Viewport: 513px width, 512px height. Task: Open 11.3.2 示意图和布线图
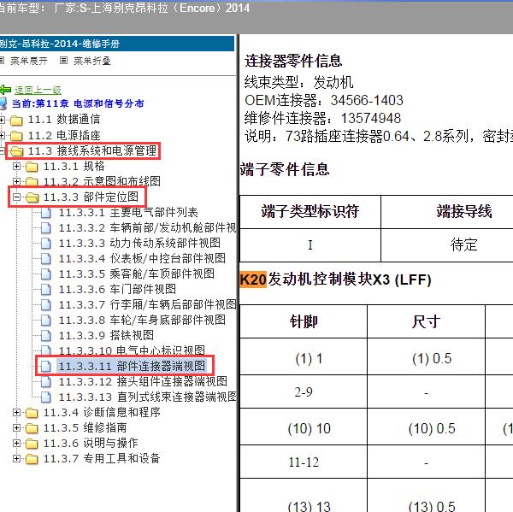point(102,181)
